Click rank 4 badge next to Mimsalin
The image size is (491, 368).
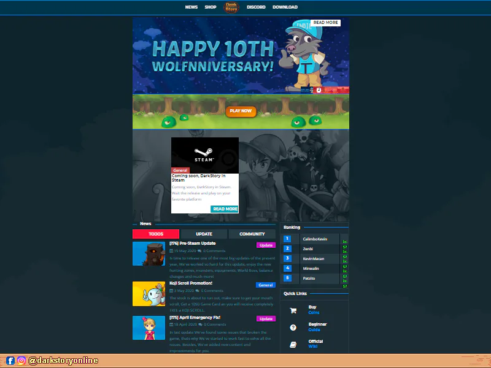pyautogui.click(x=287, y=268)
